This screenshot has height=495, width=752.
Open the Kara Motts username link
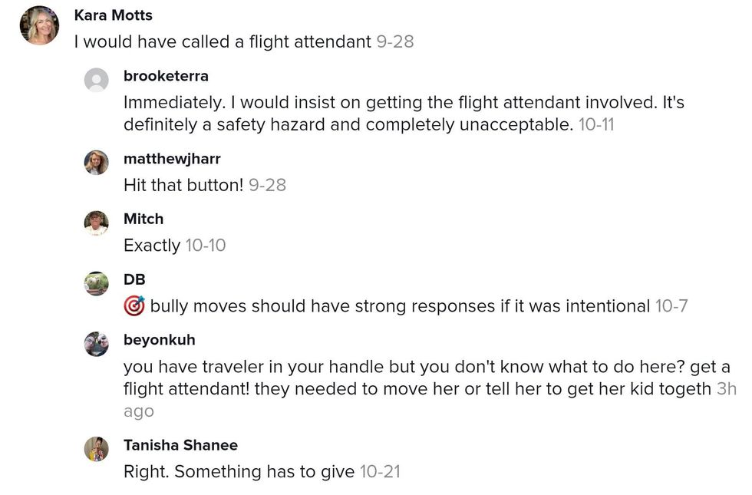click(113, 15)
